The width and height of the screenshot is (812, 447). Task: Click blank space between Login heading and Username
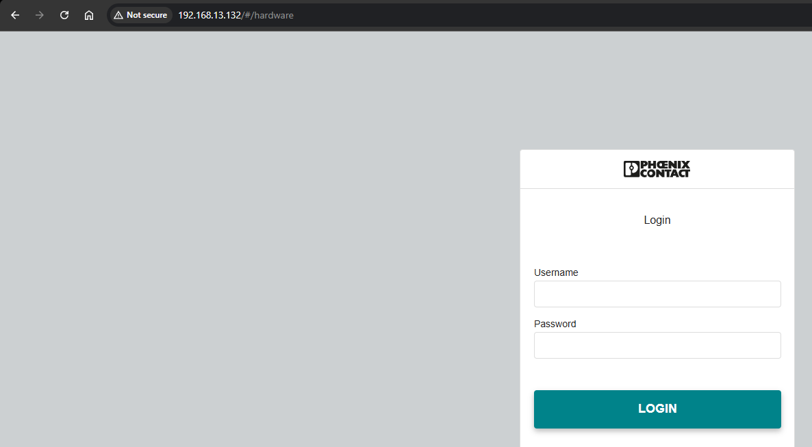[x=657, y=246]
